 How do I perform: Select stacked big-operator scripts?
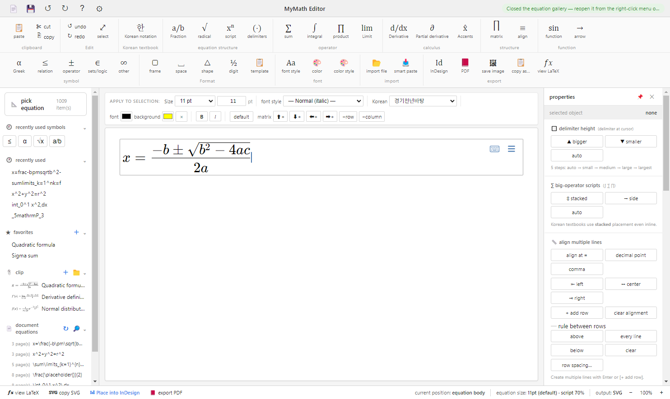(577, 198)
